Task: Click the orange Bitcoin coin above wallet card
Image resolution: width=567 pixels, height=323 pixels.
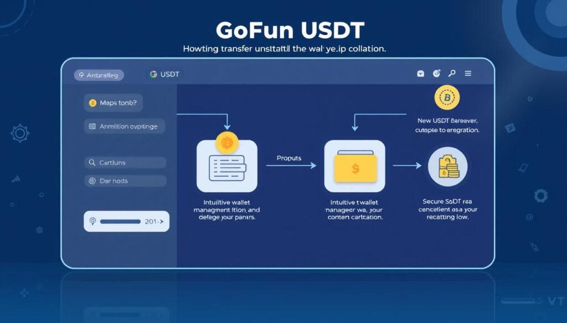Action: click(x=226, y=143)
